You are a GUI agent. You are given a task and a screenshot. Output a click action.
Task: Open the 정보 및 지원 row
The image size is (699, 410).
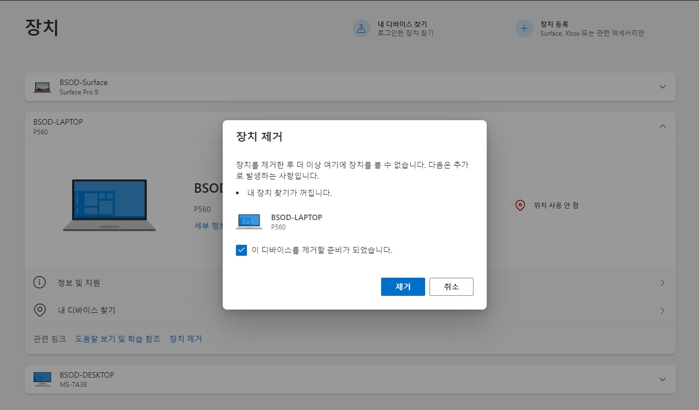pos(350,283)
